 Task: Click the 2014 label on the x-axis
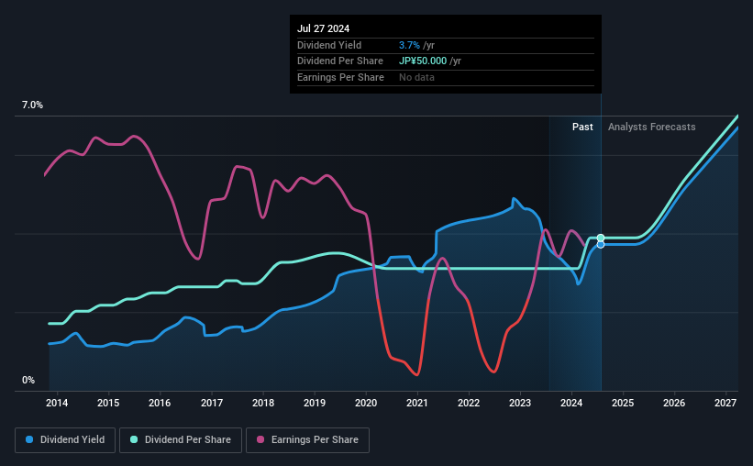pos(57,403)
